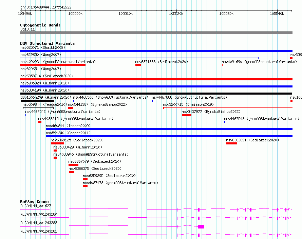The height and width of the screenshot is (239, 302).
Task: Open nsv3200715 (Chaisson2019) variant label
Action: [188, 104]
